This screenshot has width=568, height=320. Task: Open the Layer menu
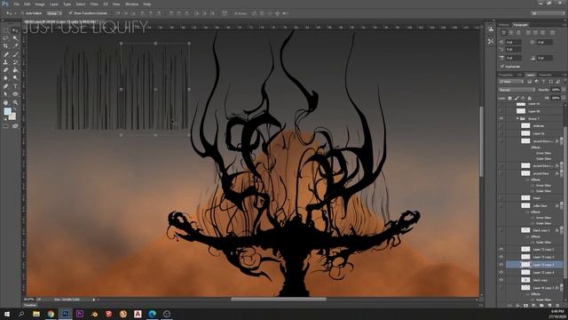click(x=54, y=4)
